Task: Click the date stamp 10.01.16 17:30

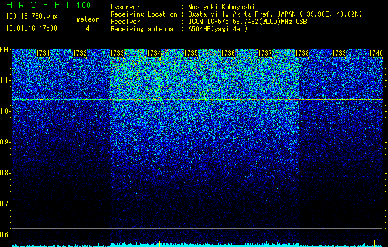Action: [31, 28]
